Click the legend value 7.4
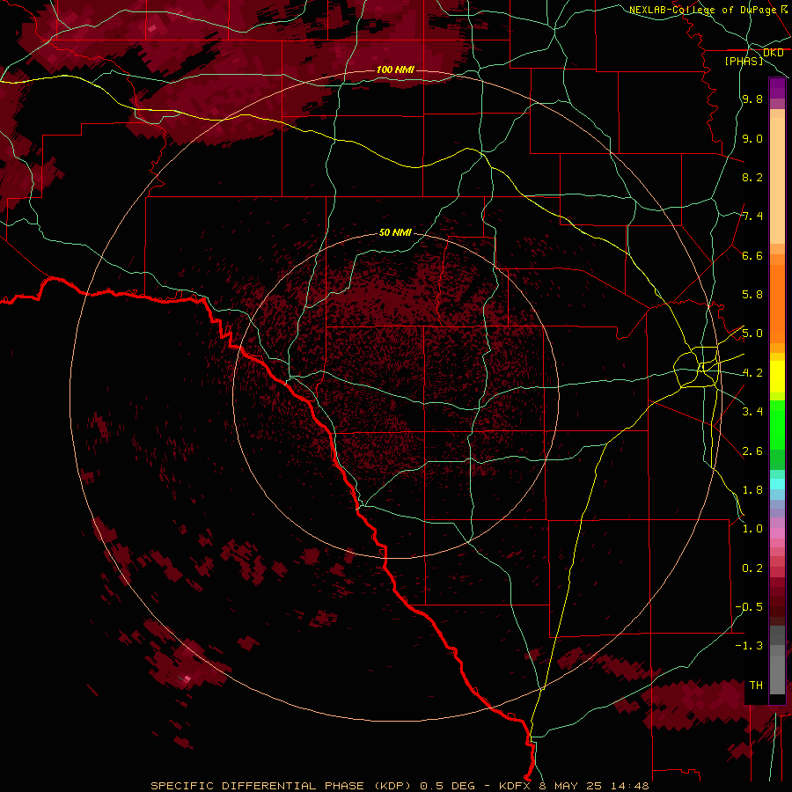This screenshot has height=792, width=792. [752, 216]
